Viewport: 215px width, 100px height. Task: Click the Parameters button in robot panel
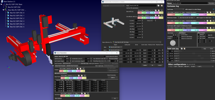211,3
